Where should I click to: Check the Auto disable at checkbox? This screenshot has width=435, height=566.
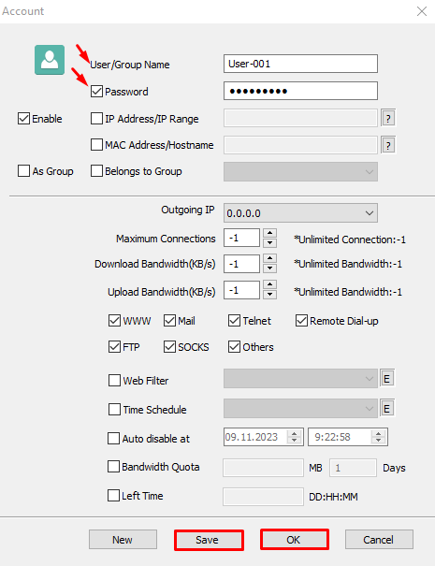(x=114, y=438)
